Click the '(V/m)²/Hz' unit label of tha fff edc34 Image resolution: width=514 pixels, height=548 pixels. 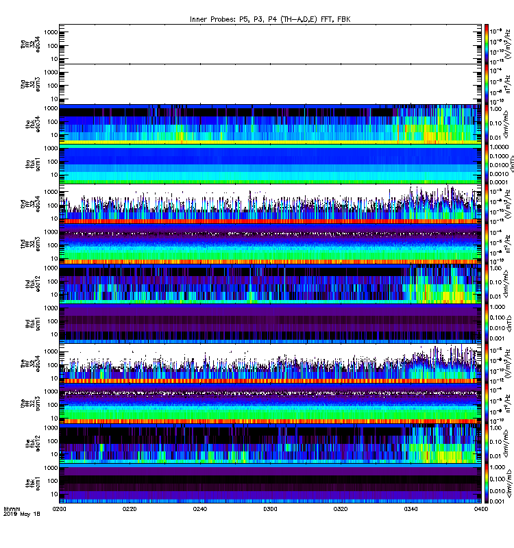tap(509, 44)
